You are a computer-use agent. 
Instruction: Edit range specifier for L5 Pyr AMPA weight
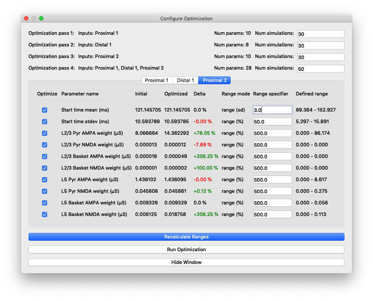(x=272, y=179)
